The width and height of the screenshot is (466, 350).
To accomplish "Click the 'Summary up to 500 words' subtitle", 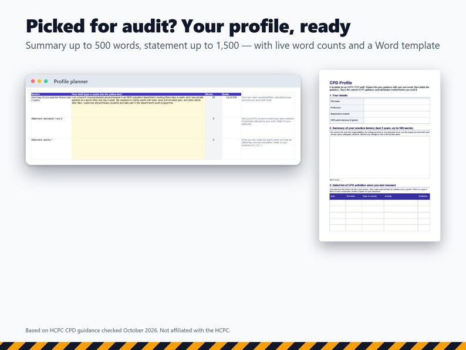I will point(232,45).
